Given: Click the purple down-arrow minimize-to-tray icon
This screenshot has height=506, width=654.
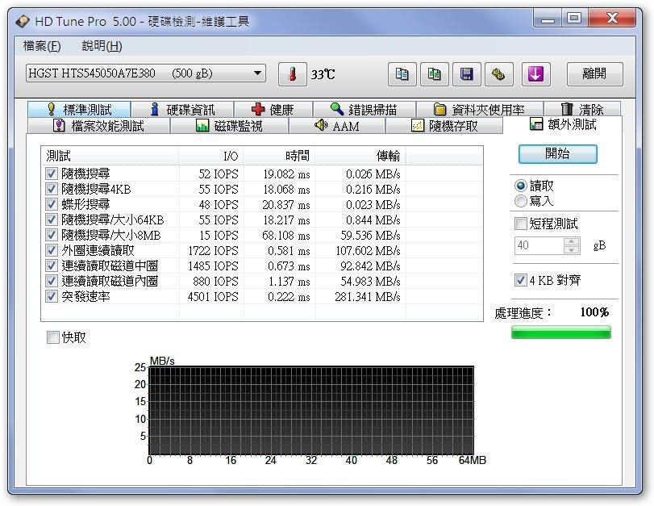Looking at the screenshot, I should [x=535, y=74].
